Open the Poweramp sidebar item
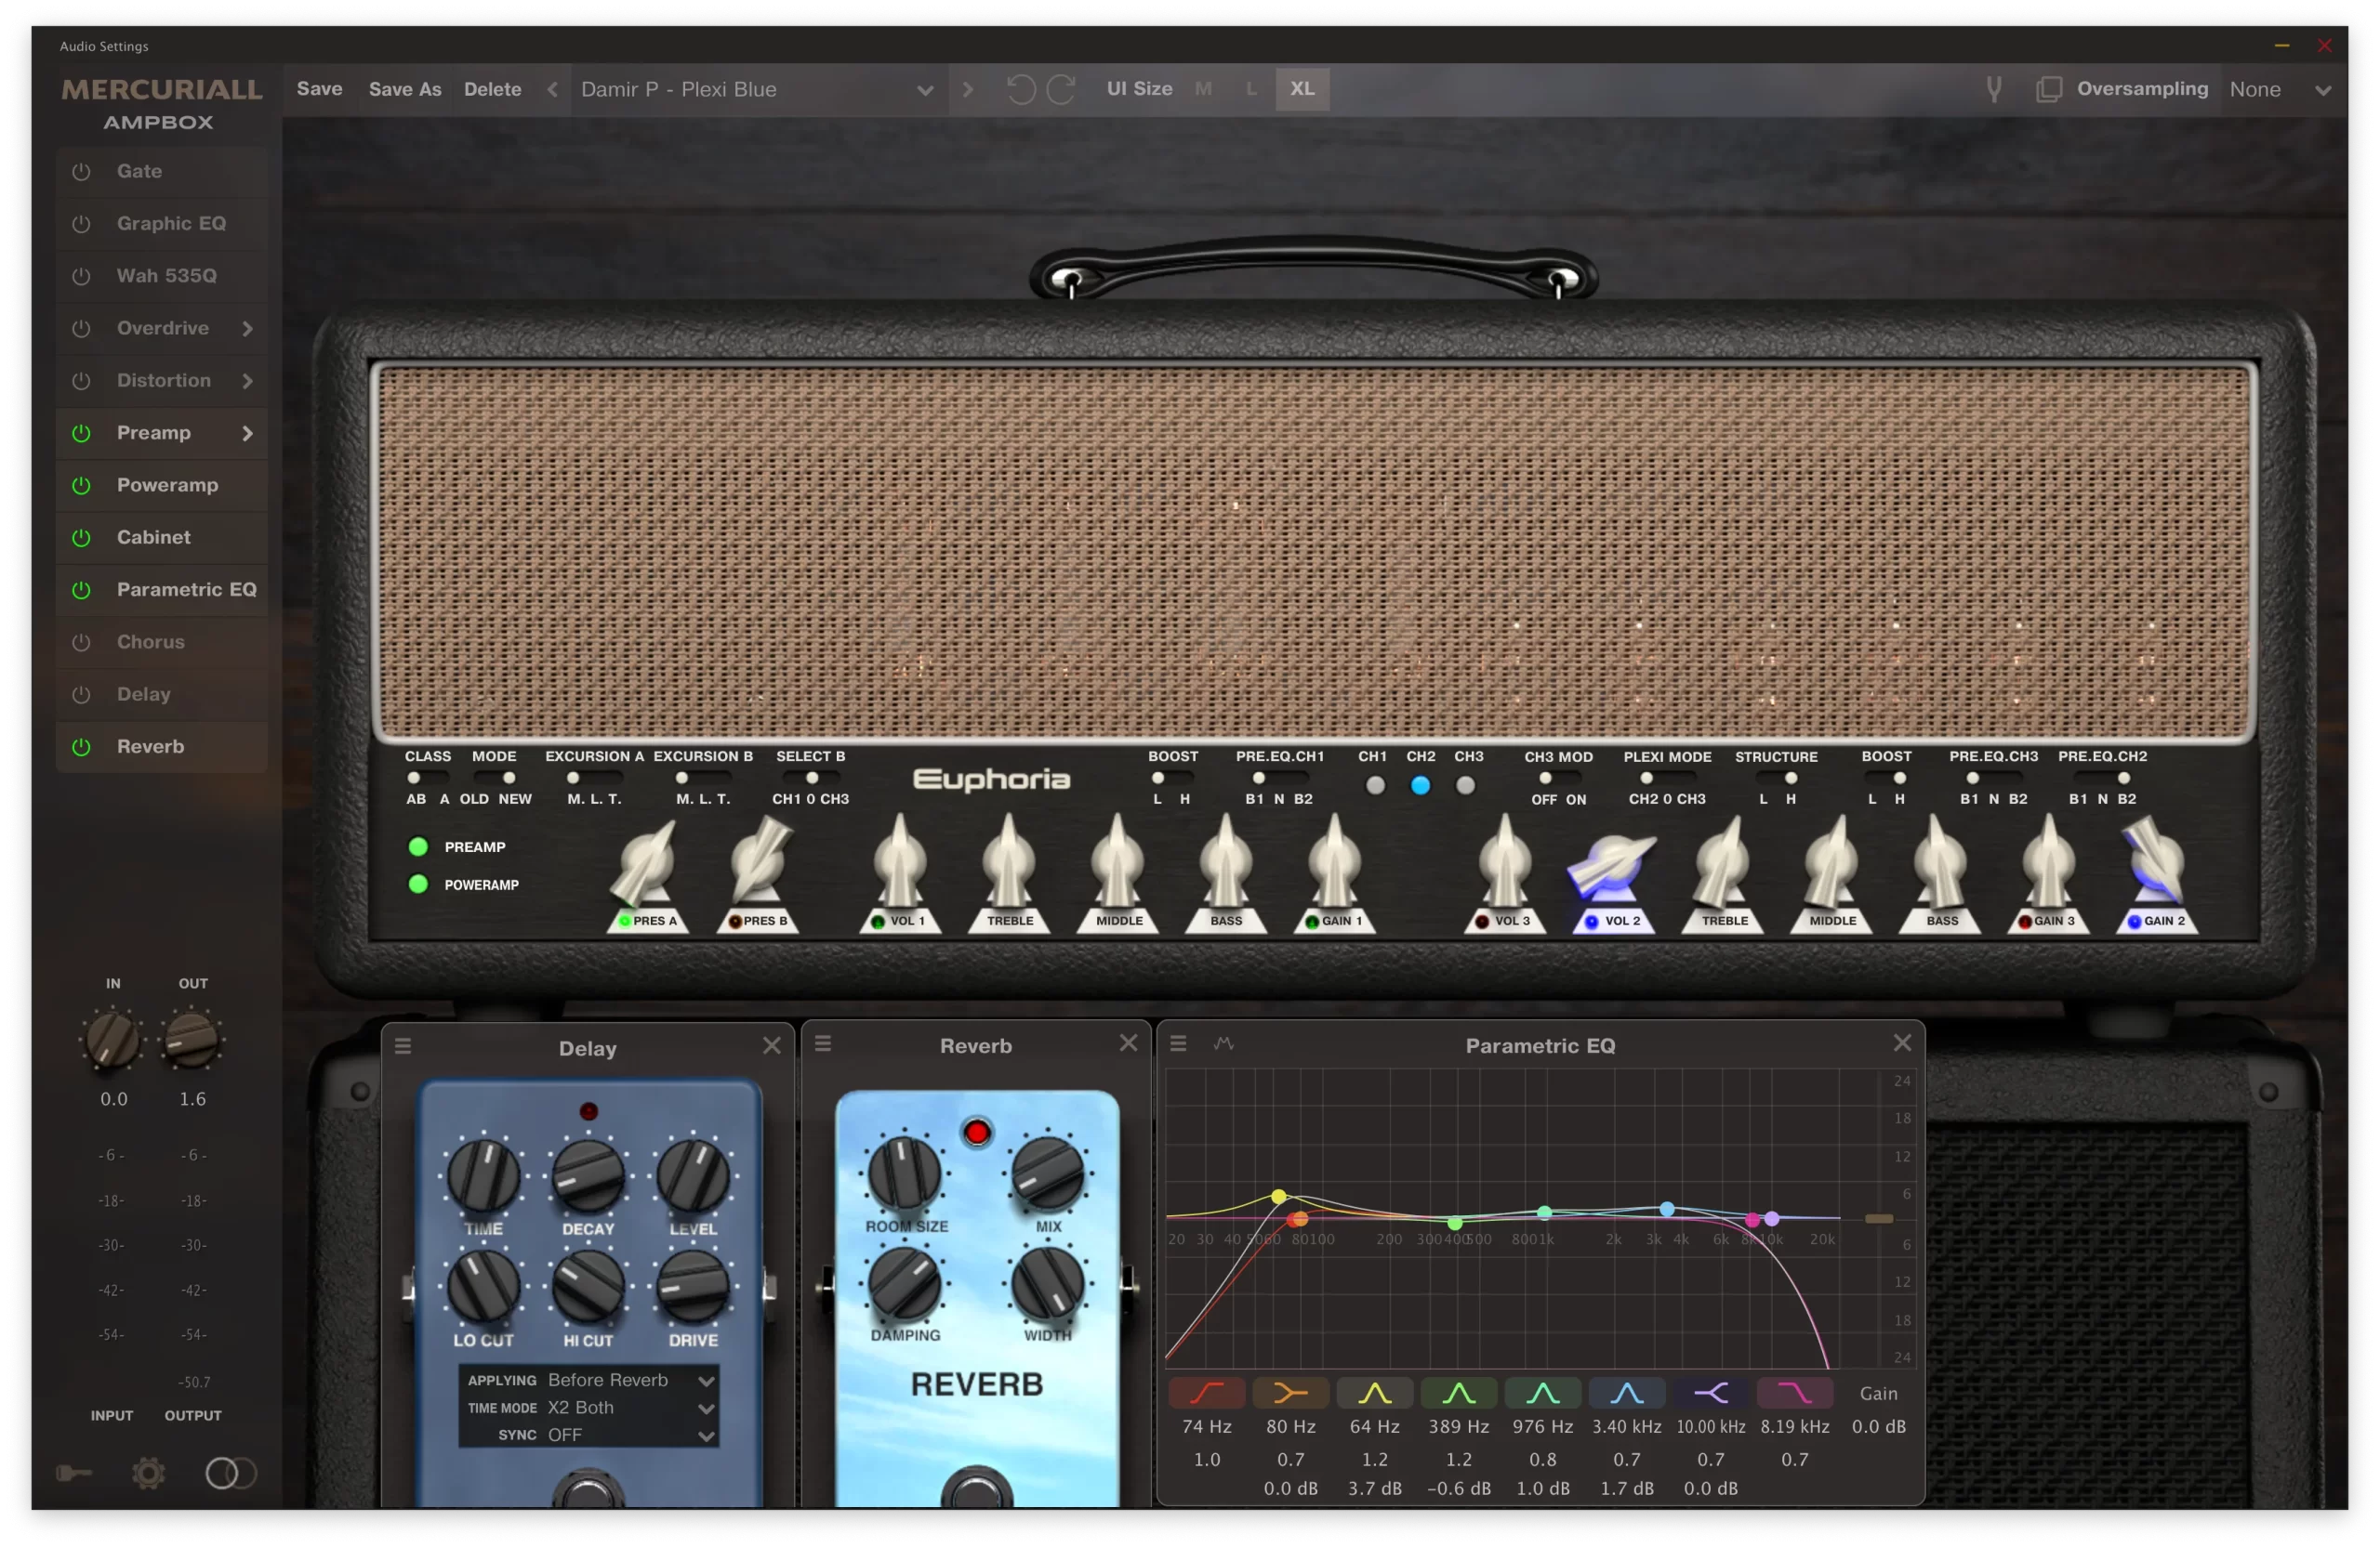 162,486
